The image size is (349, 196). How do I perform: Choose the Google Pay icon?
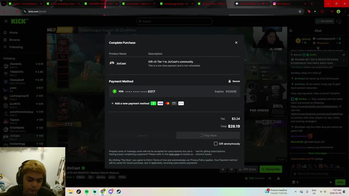181,103
